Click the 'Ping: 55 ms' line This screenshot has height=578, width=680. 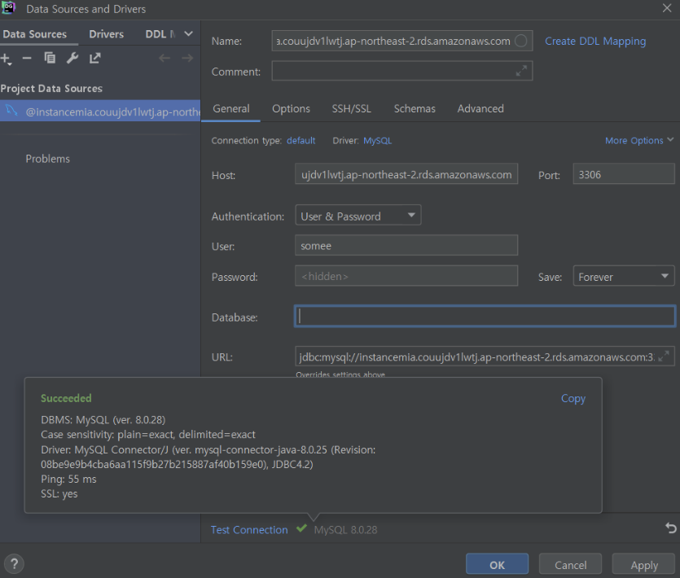click(68, 479)
